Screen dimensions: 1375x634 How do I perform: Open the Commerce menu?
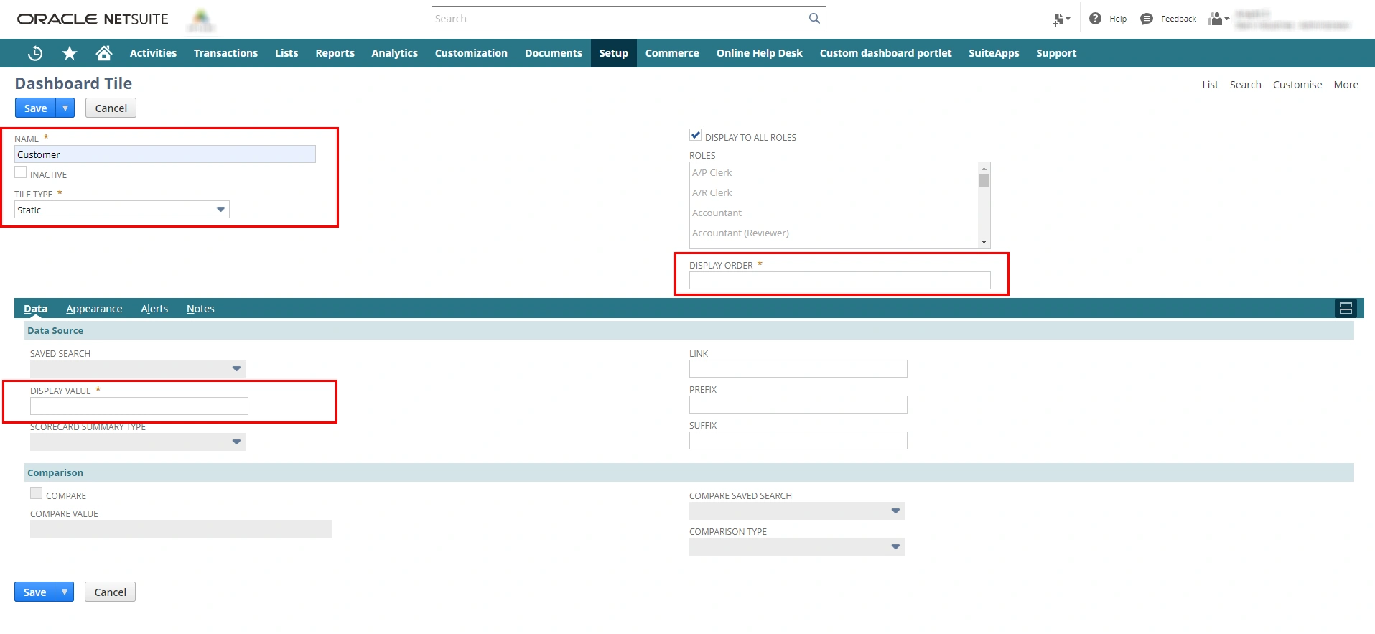click(x=672, y=53)
